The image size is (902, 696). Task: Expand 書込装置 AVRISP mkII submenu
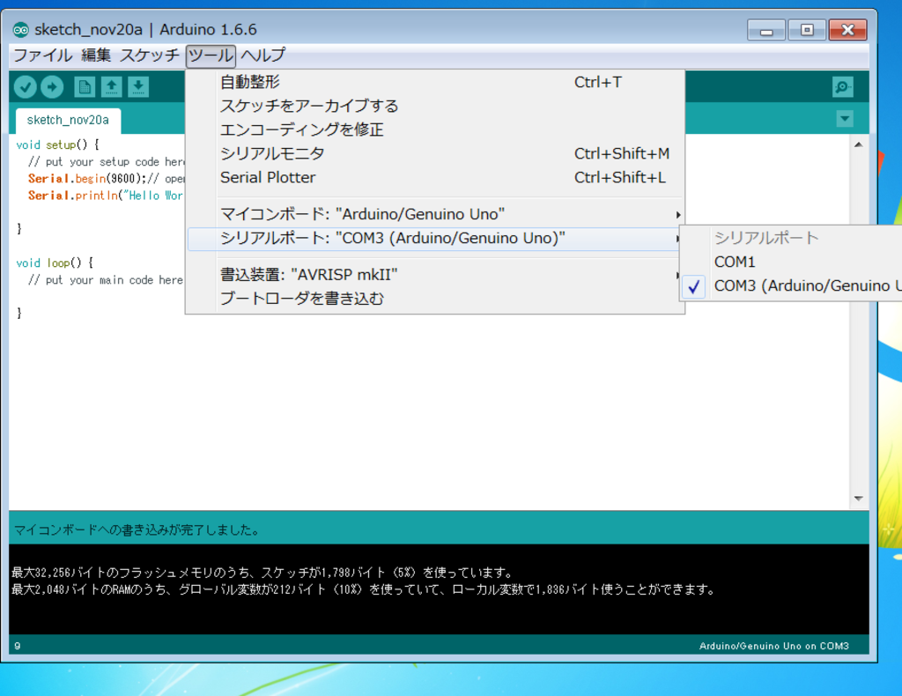coord(435,275)
